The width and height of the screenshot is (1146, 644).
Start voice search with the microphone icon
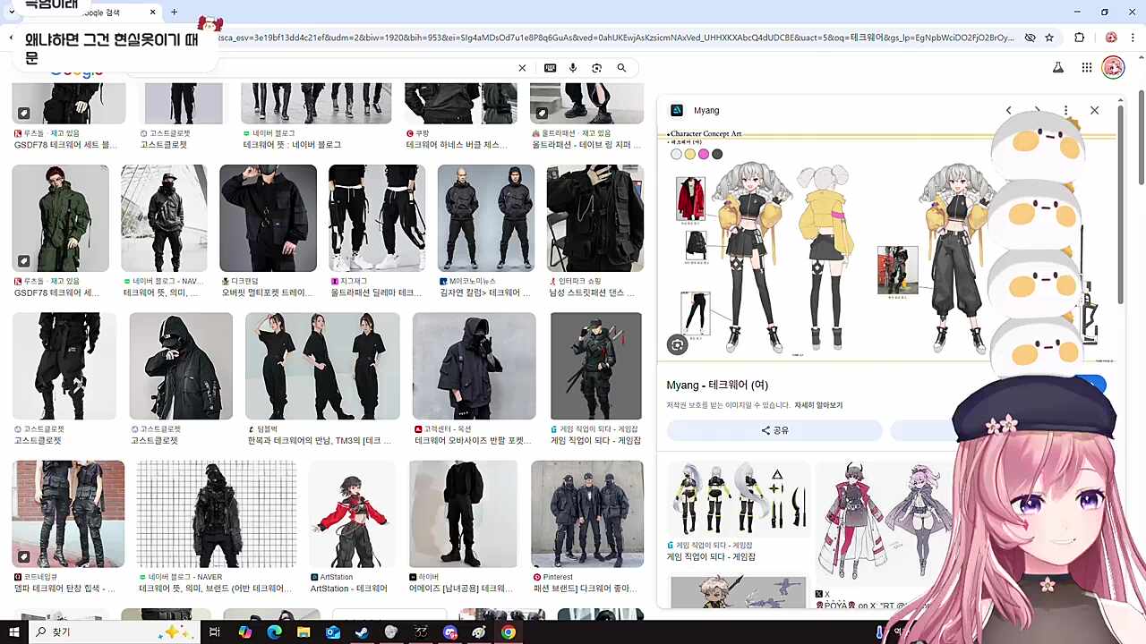click(573, 68)
